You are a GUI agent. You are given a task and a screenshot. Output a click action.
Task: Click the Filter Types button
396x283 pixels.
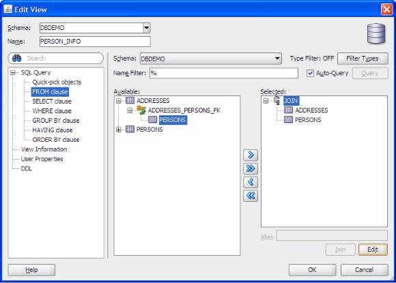point(363,59)
